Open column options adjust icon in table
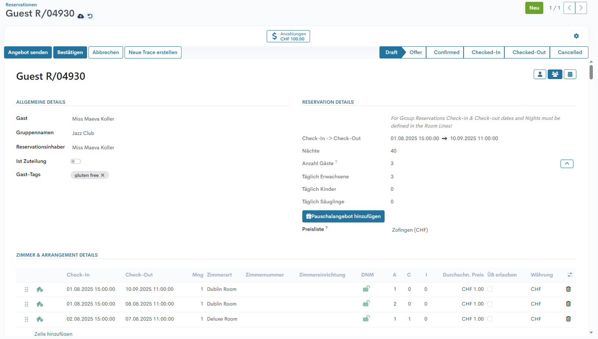 coord(569,275)
